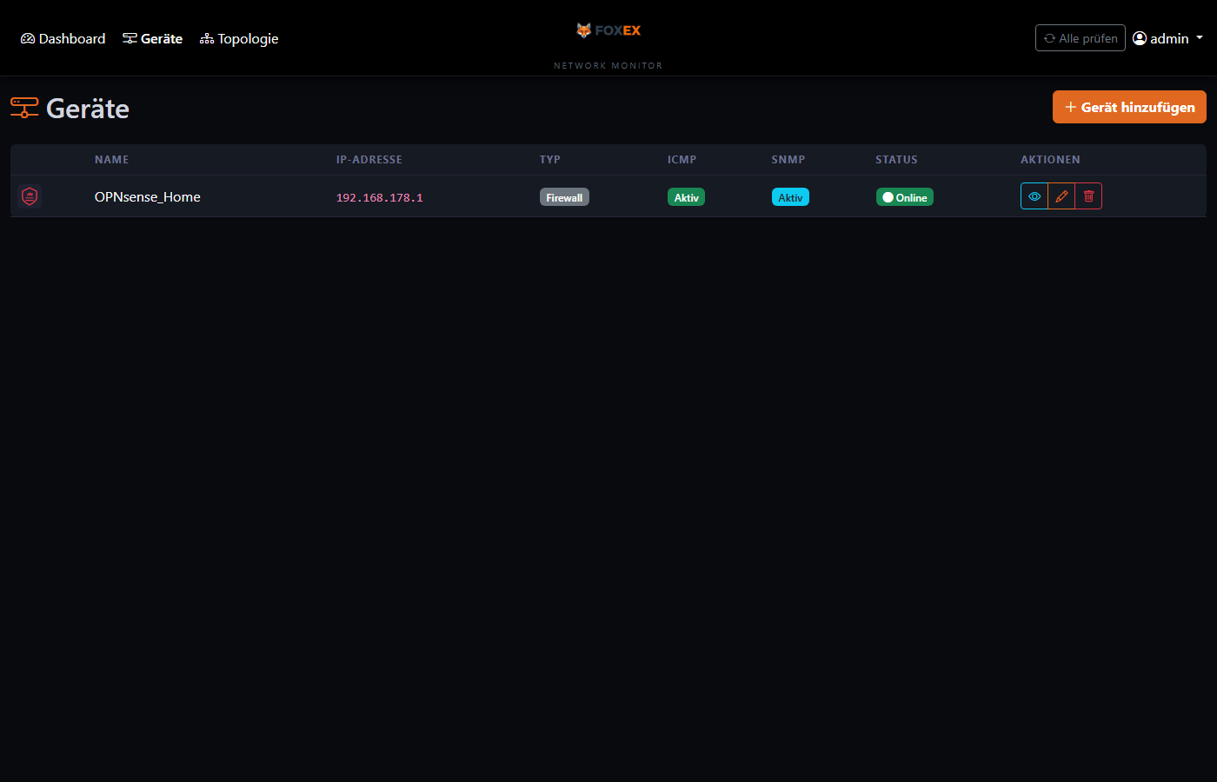Image resolution: width=1217 pixels, height=782 pixels.
Task: Edit OPNsense_Home using the pencil icon
Action: [x=1061, y=196]
